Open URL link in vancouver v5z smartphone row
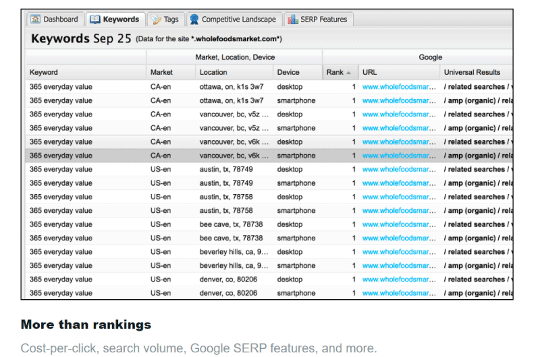Viewport: 540px width, 357px height. [x=399, y=128]
